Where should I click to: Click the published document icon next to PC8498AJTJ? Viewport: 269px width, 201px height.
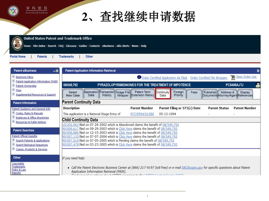click(258, 85)
